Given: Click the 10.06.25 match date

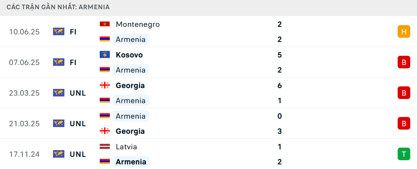Looking at the screenshot, I should tap(24, 31).
